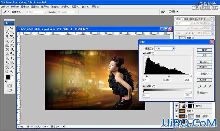Select the Path Selection tool
220x131 pixels.
(x=7, y=62)
